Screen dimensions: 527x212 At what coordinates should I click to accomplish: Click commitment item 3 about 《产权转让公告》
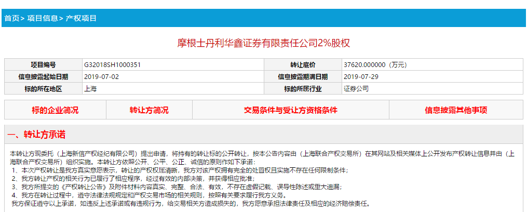[x=176, y=187]
